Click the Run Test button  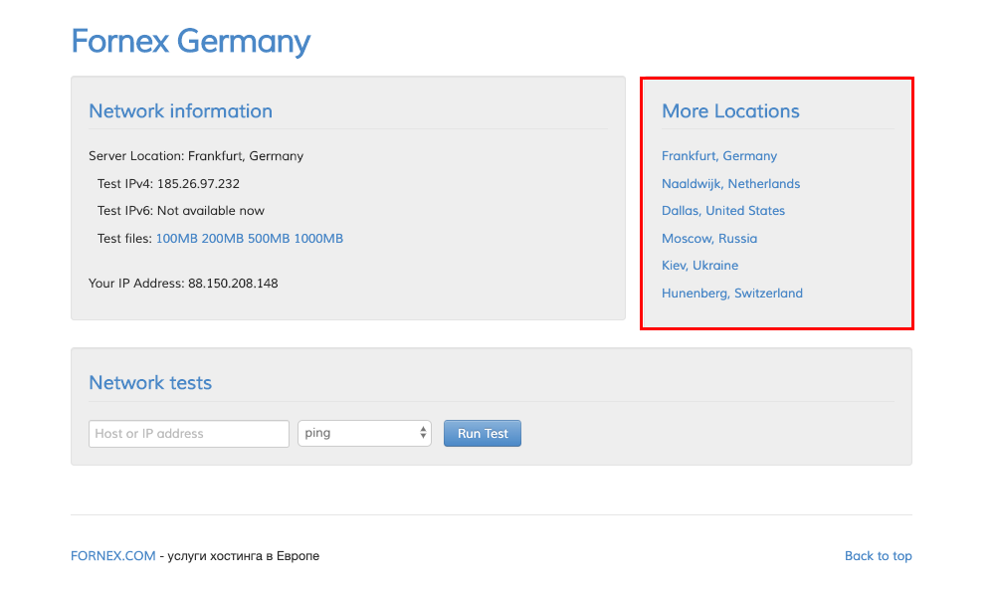pyautogui.click(x=483, y=434)
